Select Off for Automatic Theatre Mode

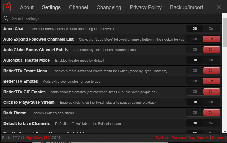click(195, 60)
